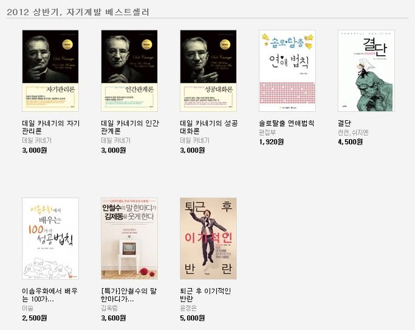This screenshot has width=415, height=330.
Task: Click title link [특가]안철수의 말 한마디가...
Action: (x=129, y=295)
